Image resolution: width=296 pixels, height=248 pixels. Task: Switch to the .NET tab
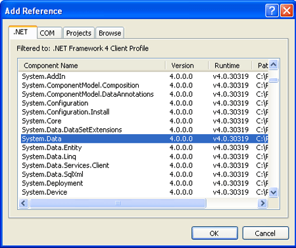click(22, 32)
